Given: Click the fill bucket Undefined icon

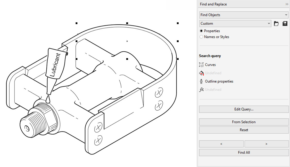Looking at the screenshot, I should [201, 73].
